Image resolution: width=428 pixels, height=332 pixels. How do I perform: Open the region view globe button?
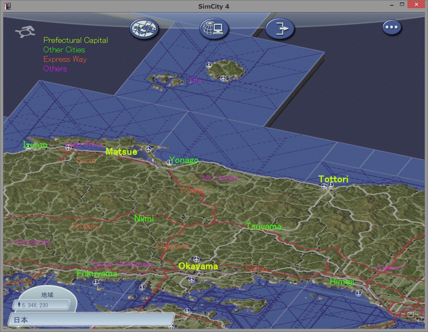(144, 28)
